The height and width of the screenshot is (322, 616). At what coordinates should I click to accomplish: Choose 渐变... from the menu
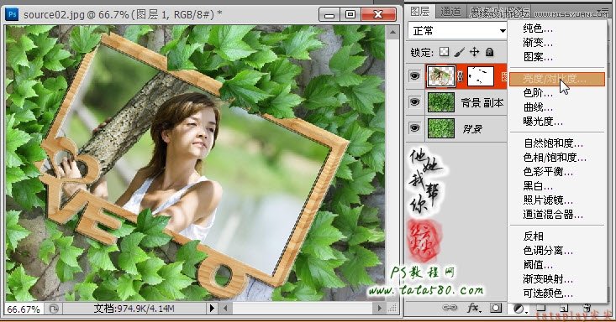pyautogui.click(x=538, y=43)
